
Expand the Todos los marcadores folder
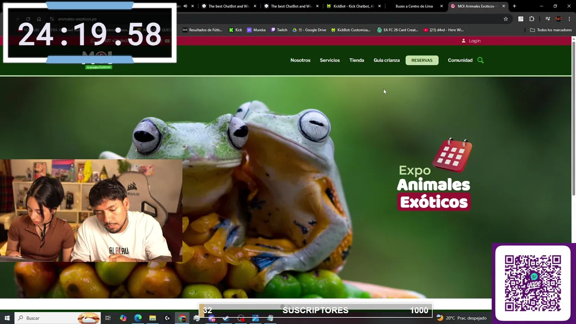(551, 30)
